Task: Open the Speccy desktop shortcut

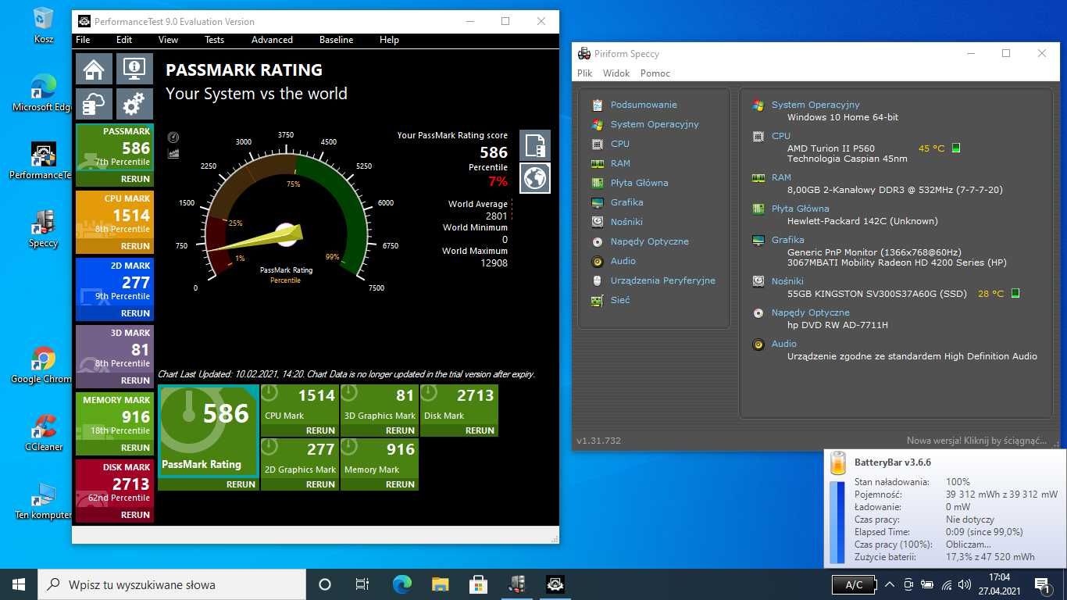Action: [44, 229]
